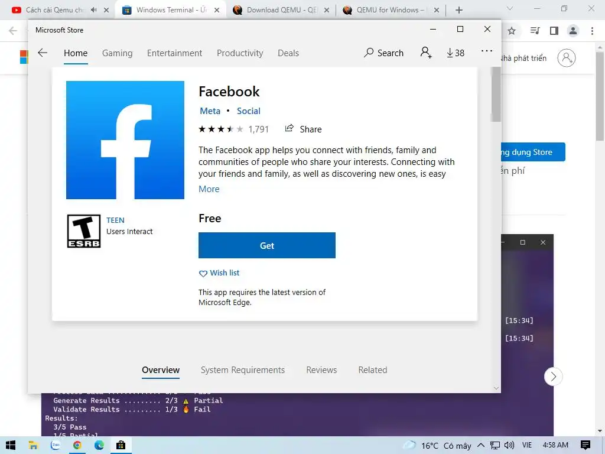Open Google Chrome from taskbar
605x454 pixels.
[x=77, y=445]
